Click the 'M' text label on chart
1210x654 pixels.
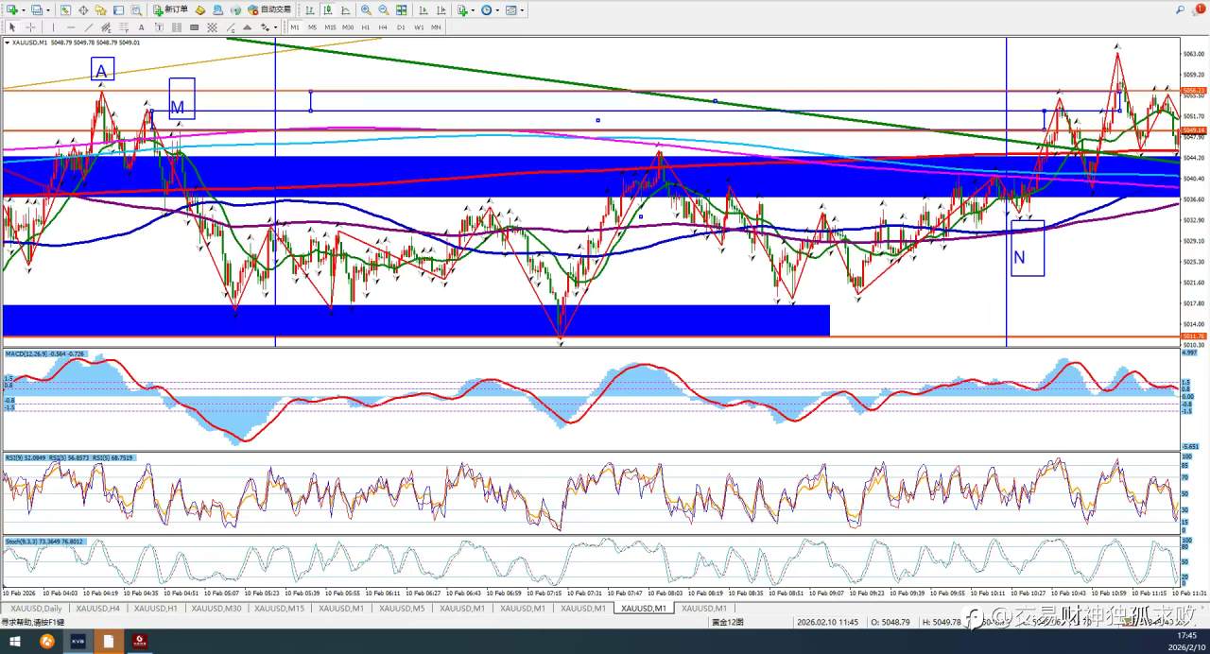tap(178, 107)
